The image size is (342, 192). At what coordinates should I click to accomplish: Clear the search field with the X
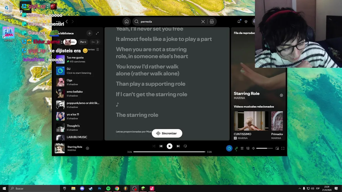[x=203, y=22]
